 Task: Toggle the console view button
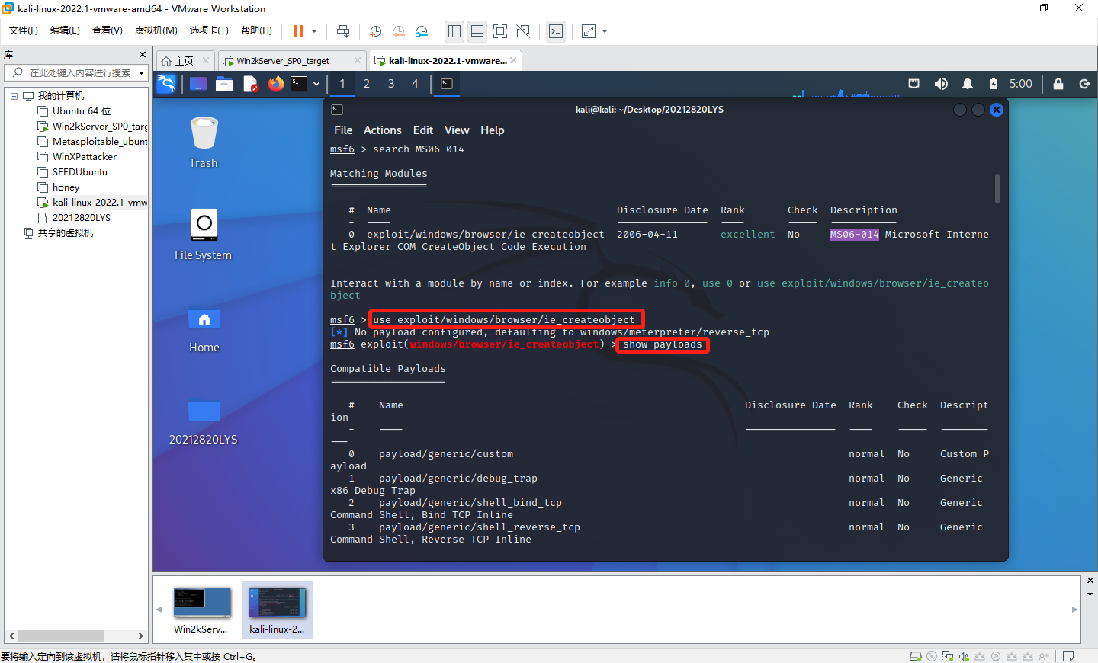[x=556, y=31]
